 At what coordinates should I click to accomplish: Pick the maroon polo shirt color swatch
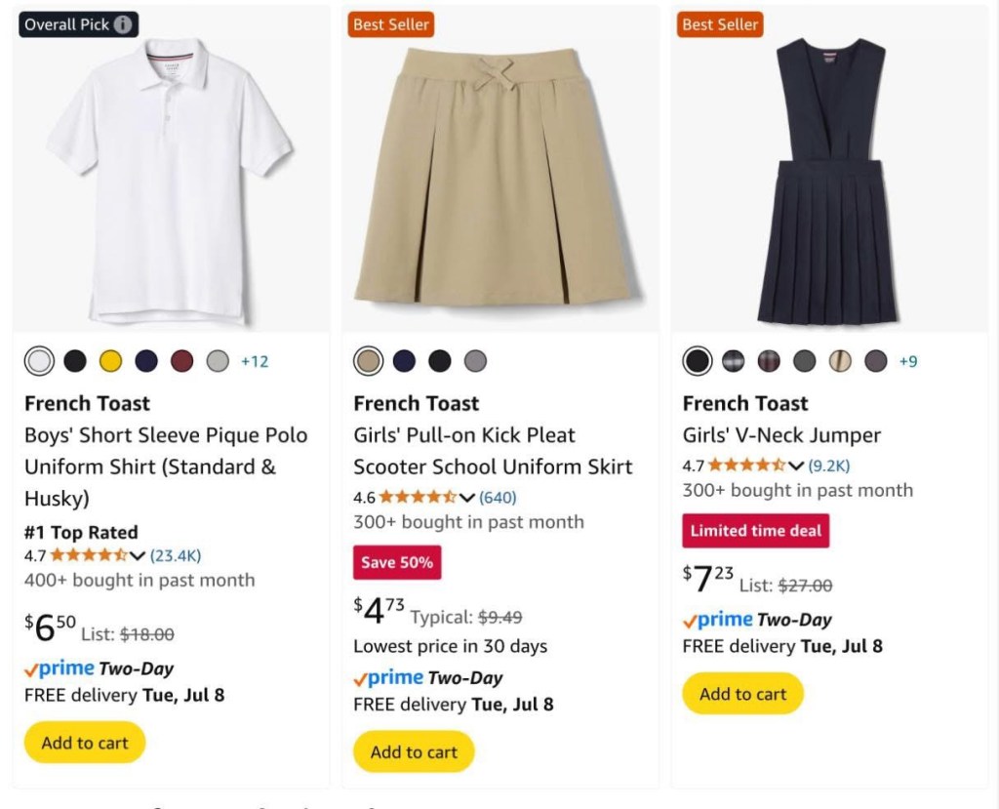pyautogui.click(x=182, y=361)
